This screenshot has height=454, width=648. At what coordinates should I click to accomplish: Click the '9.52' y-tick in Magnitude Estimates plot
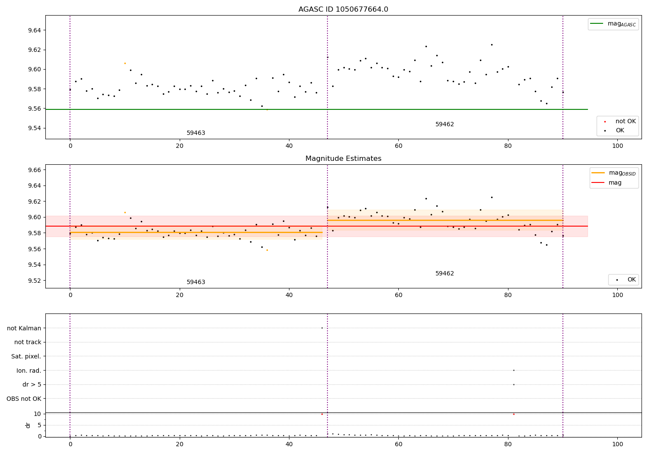click(35, 281)
